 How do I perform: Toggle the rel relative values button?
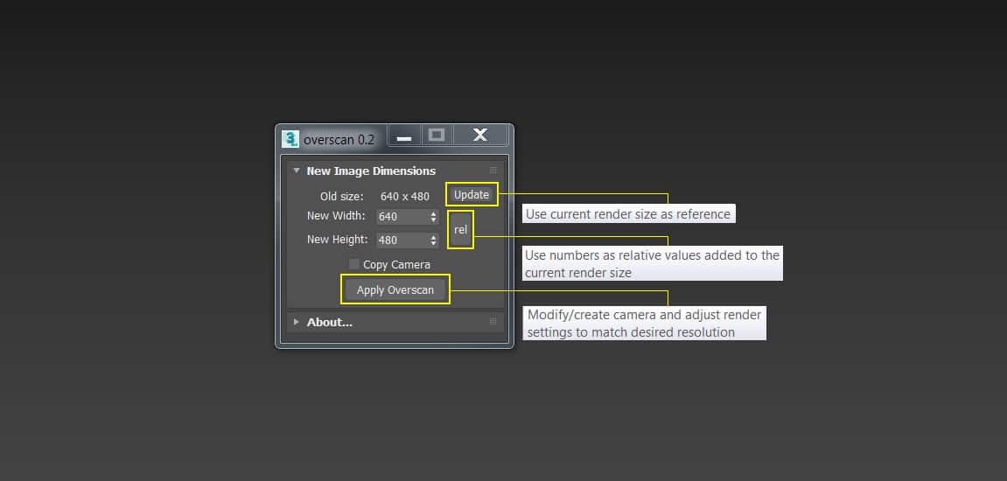tap(461, 229)
